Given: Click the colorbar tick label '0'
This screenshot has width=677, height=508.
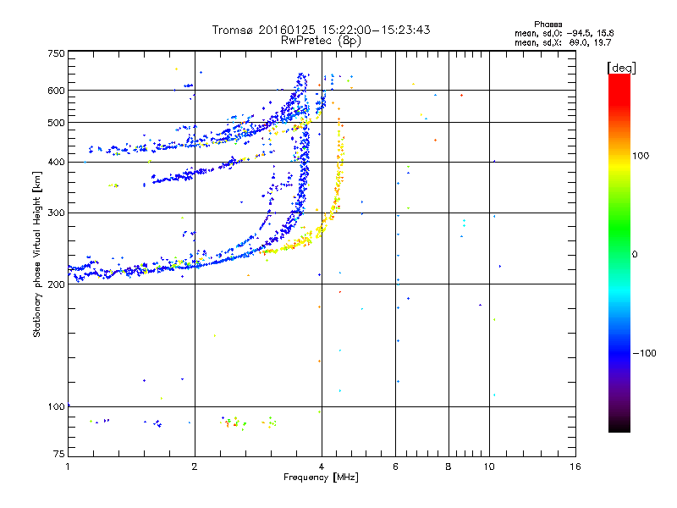Looking at the screenshot, I should point(635,254).
